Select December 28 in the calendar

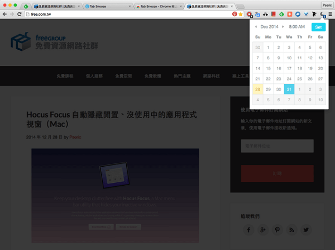(x=257, y=89)
